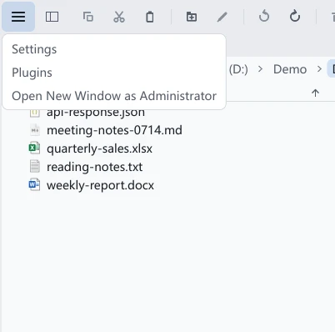Select the file quarterly-sales.xlsx
The width and height of the screenshot is (335, 332).
point(99,148)
